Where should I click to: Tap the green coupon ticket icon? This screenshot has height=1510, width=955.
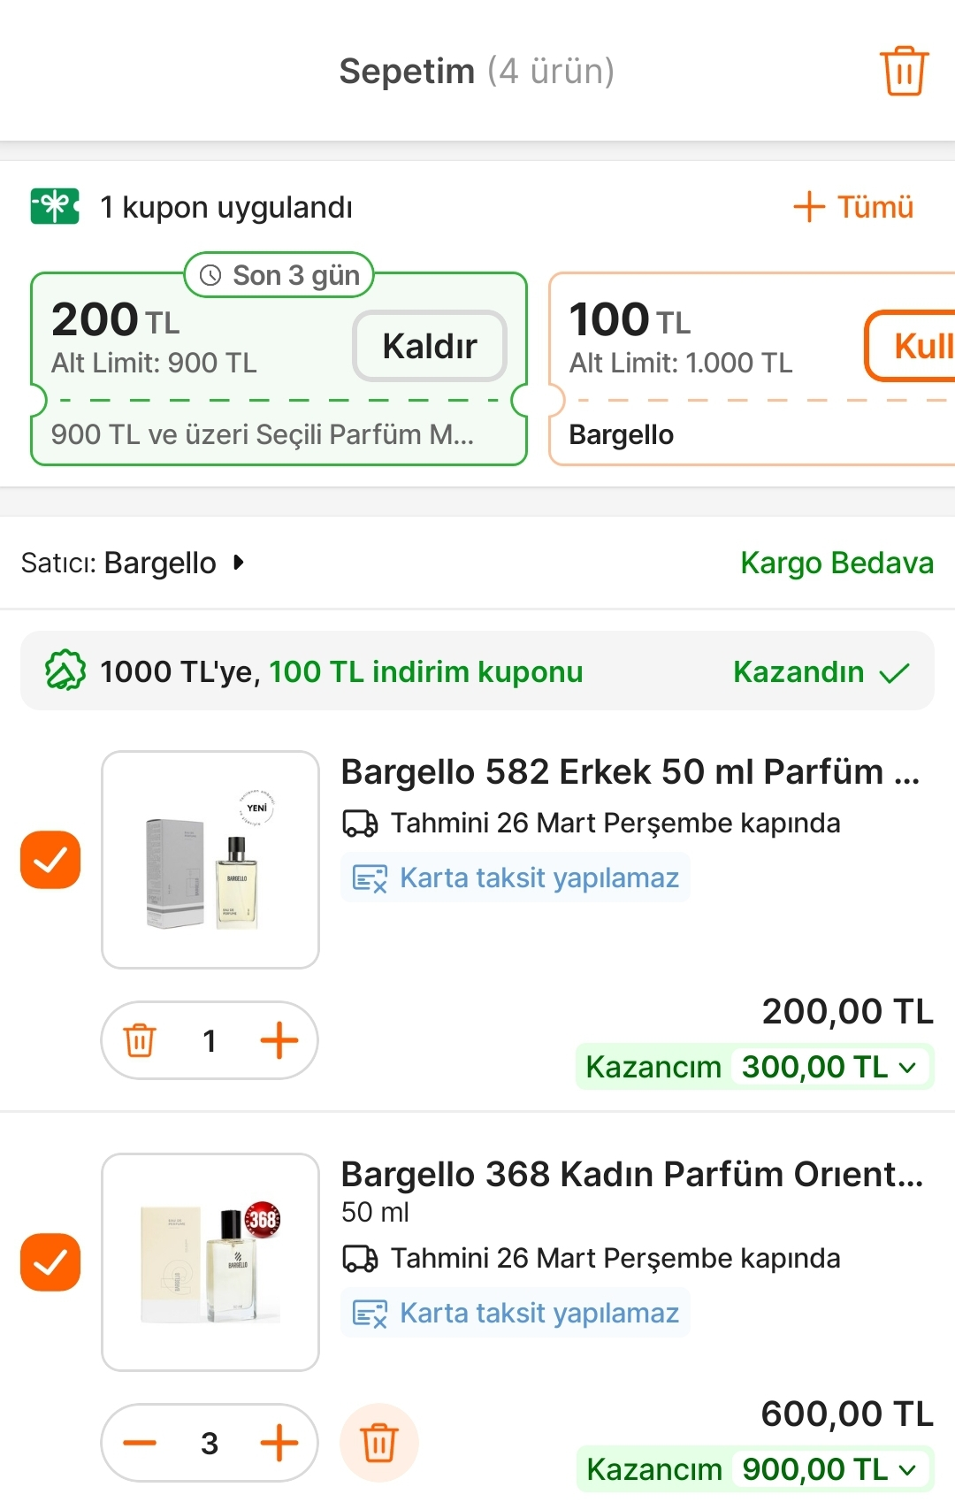point(55,207)
